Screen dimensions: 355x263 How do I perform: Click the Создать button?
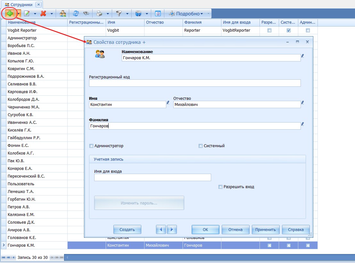click(127, 229)
